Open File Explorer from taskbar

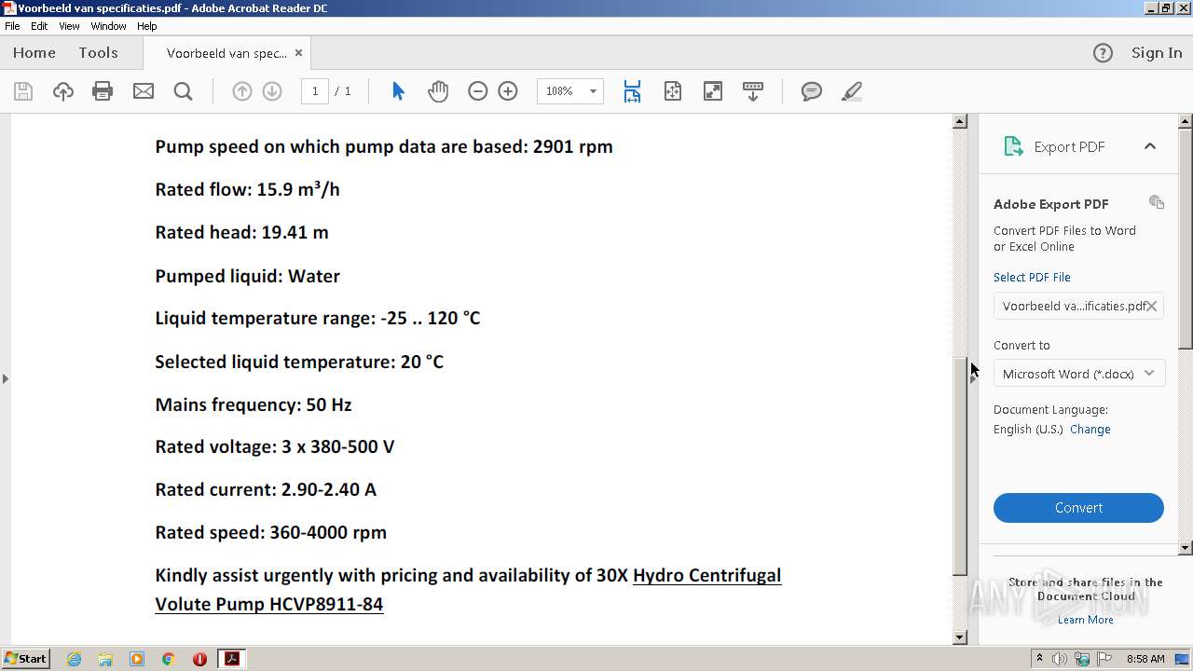[x=105, y=659]
